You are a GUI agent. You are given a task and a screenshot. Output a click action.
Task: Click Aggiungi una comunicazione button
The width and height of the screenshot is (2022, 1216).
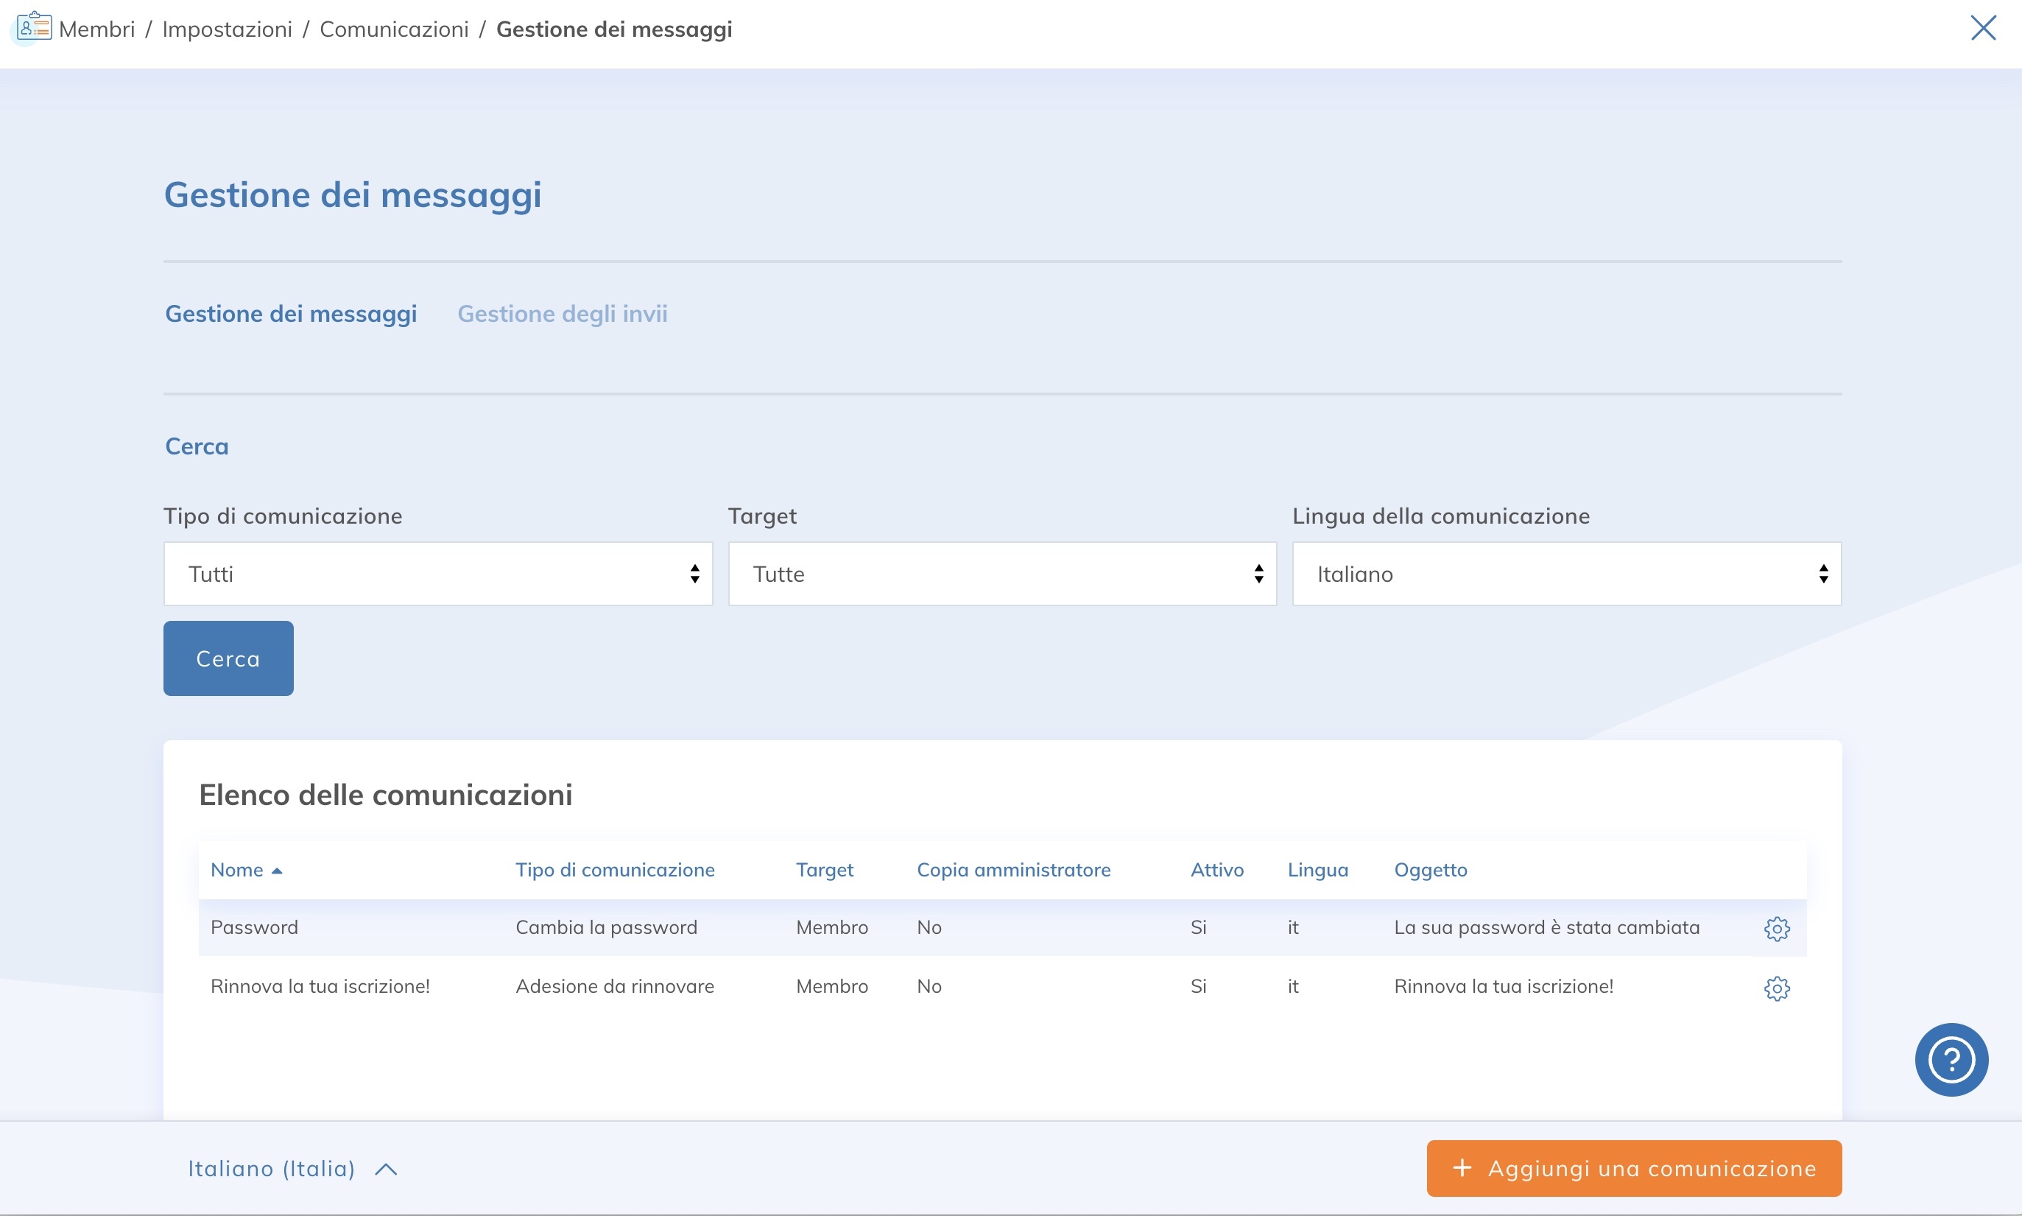1633,1168
